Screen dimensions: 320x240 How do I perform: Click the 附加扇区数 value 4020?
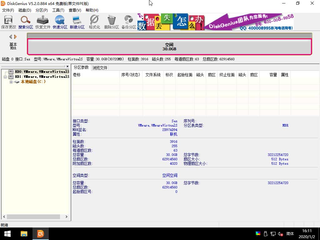173,163
